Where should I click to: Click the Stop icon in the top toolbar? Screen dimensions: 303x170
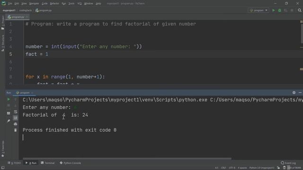click(x=292, y=10)
